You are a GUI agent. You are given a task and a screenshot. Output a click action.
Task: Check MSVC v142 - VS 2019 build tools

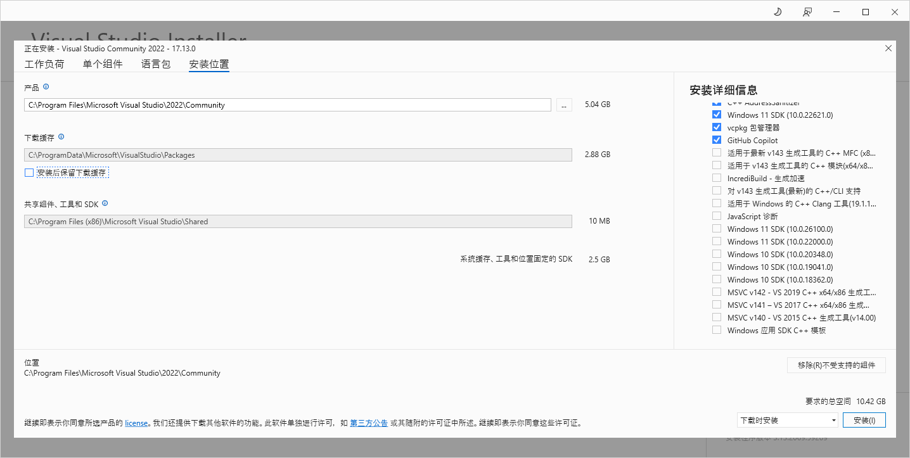pyautogui.click(x=717, y=292)
